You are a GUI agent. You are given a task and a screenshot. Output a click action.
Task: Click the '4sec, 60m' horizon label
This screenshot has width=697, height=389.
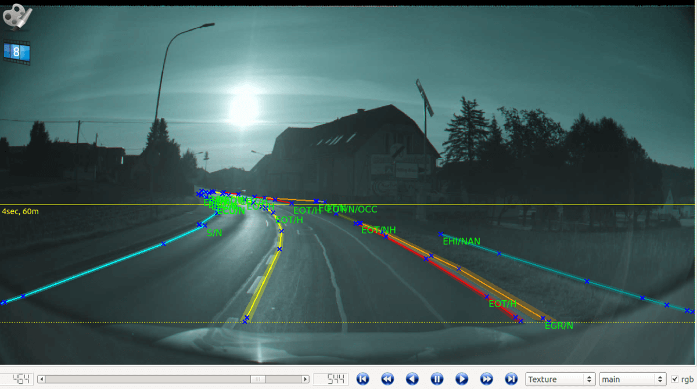(20, 211)
